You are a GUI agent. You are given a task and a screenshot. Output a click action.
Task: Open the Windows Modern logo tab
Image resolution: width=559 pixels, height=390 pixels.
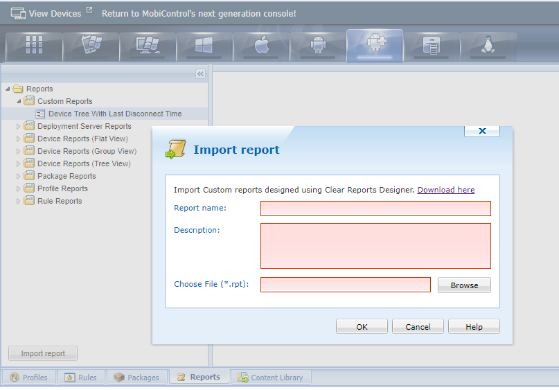point(204,46)
